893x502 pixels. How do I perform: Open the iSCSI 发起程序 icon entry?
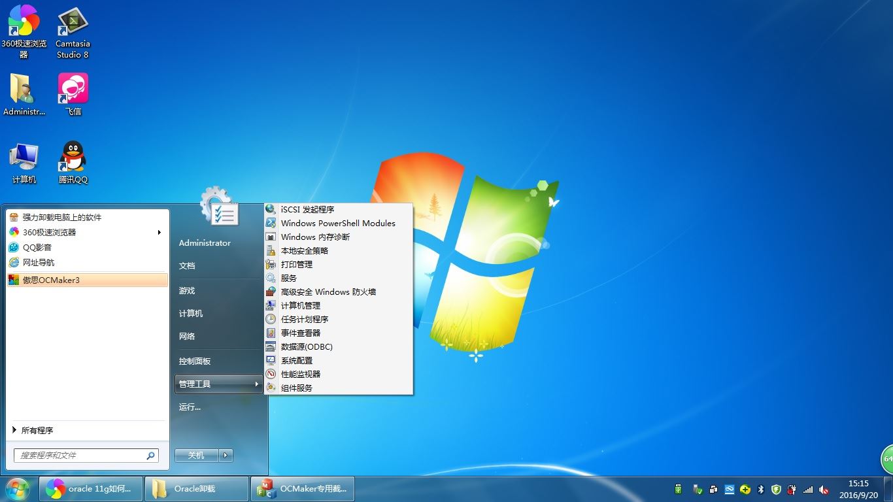(270, 209)
